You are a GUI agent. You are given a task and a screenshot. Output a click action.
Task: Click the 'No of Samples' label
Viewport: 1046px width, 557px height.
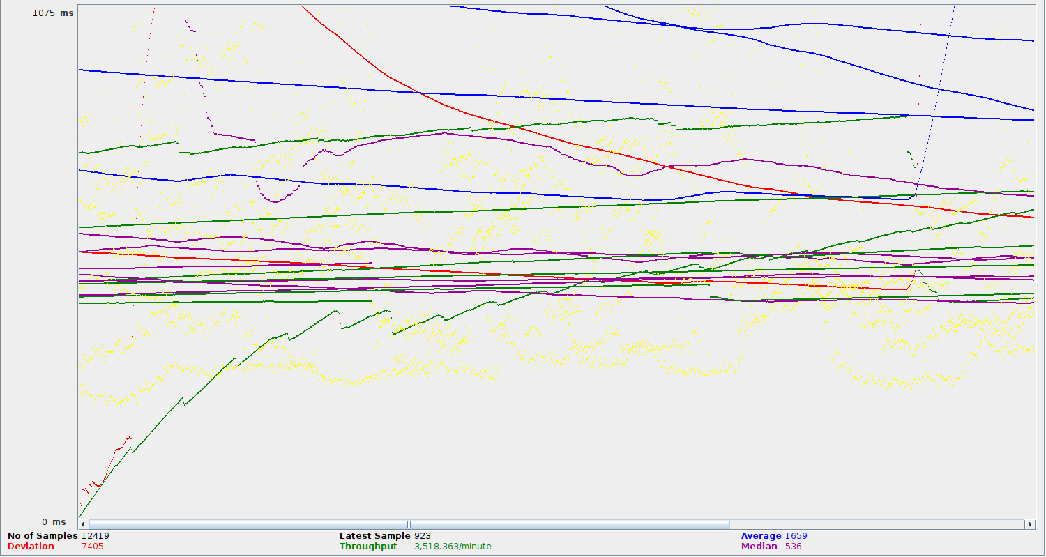(42, 536)
